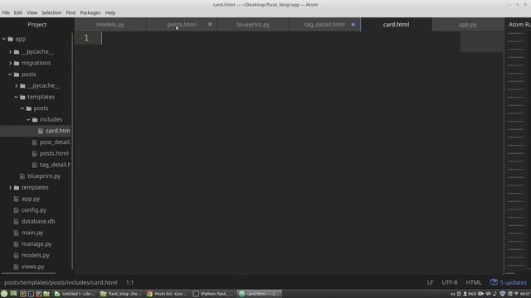Open the Selection menu

(x=51, y=12)
